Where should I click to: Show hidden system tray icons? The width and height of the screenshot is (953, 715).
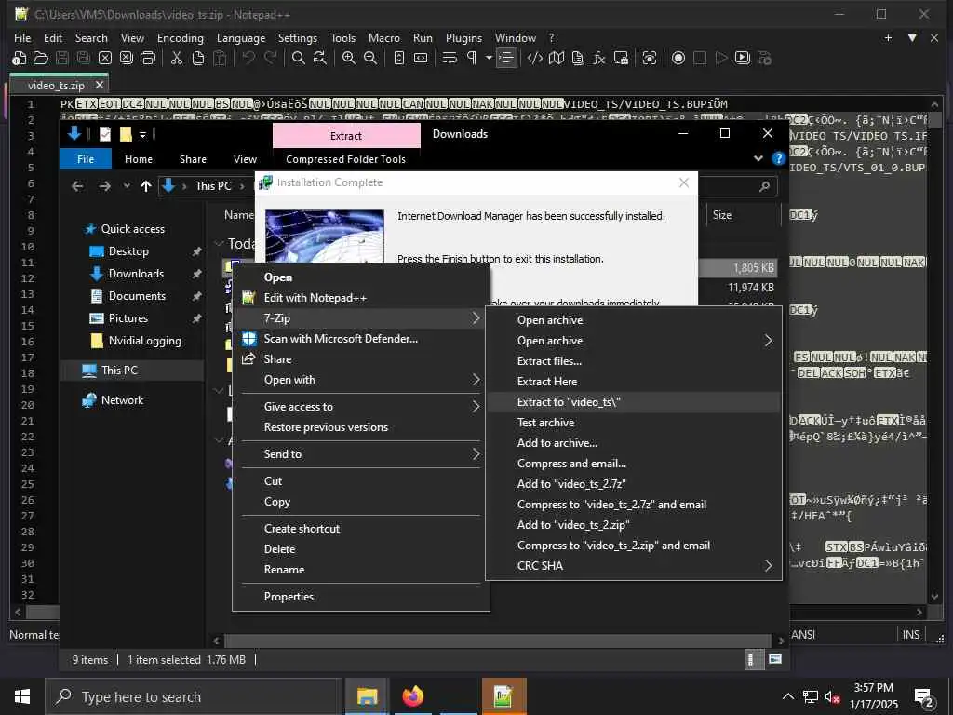787,696
